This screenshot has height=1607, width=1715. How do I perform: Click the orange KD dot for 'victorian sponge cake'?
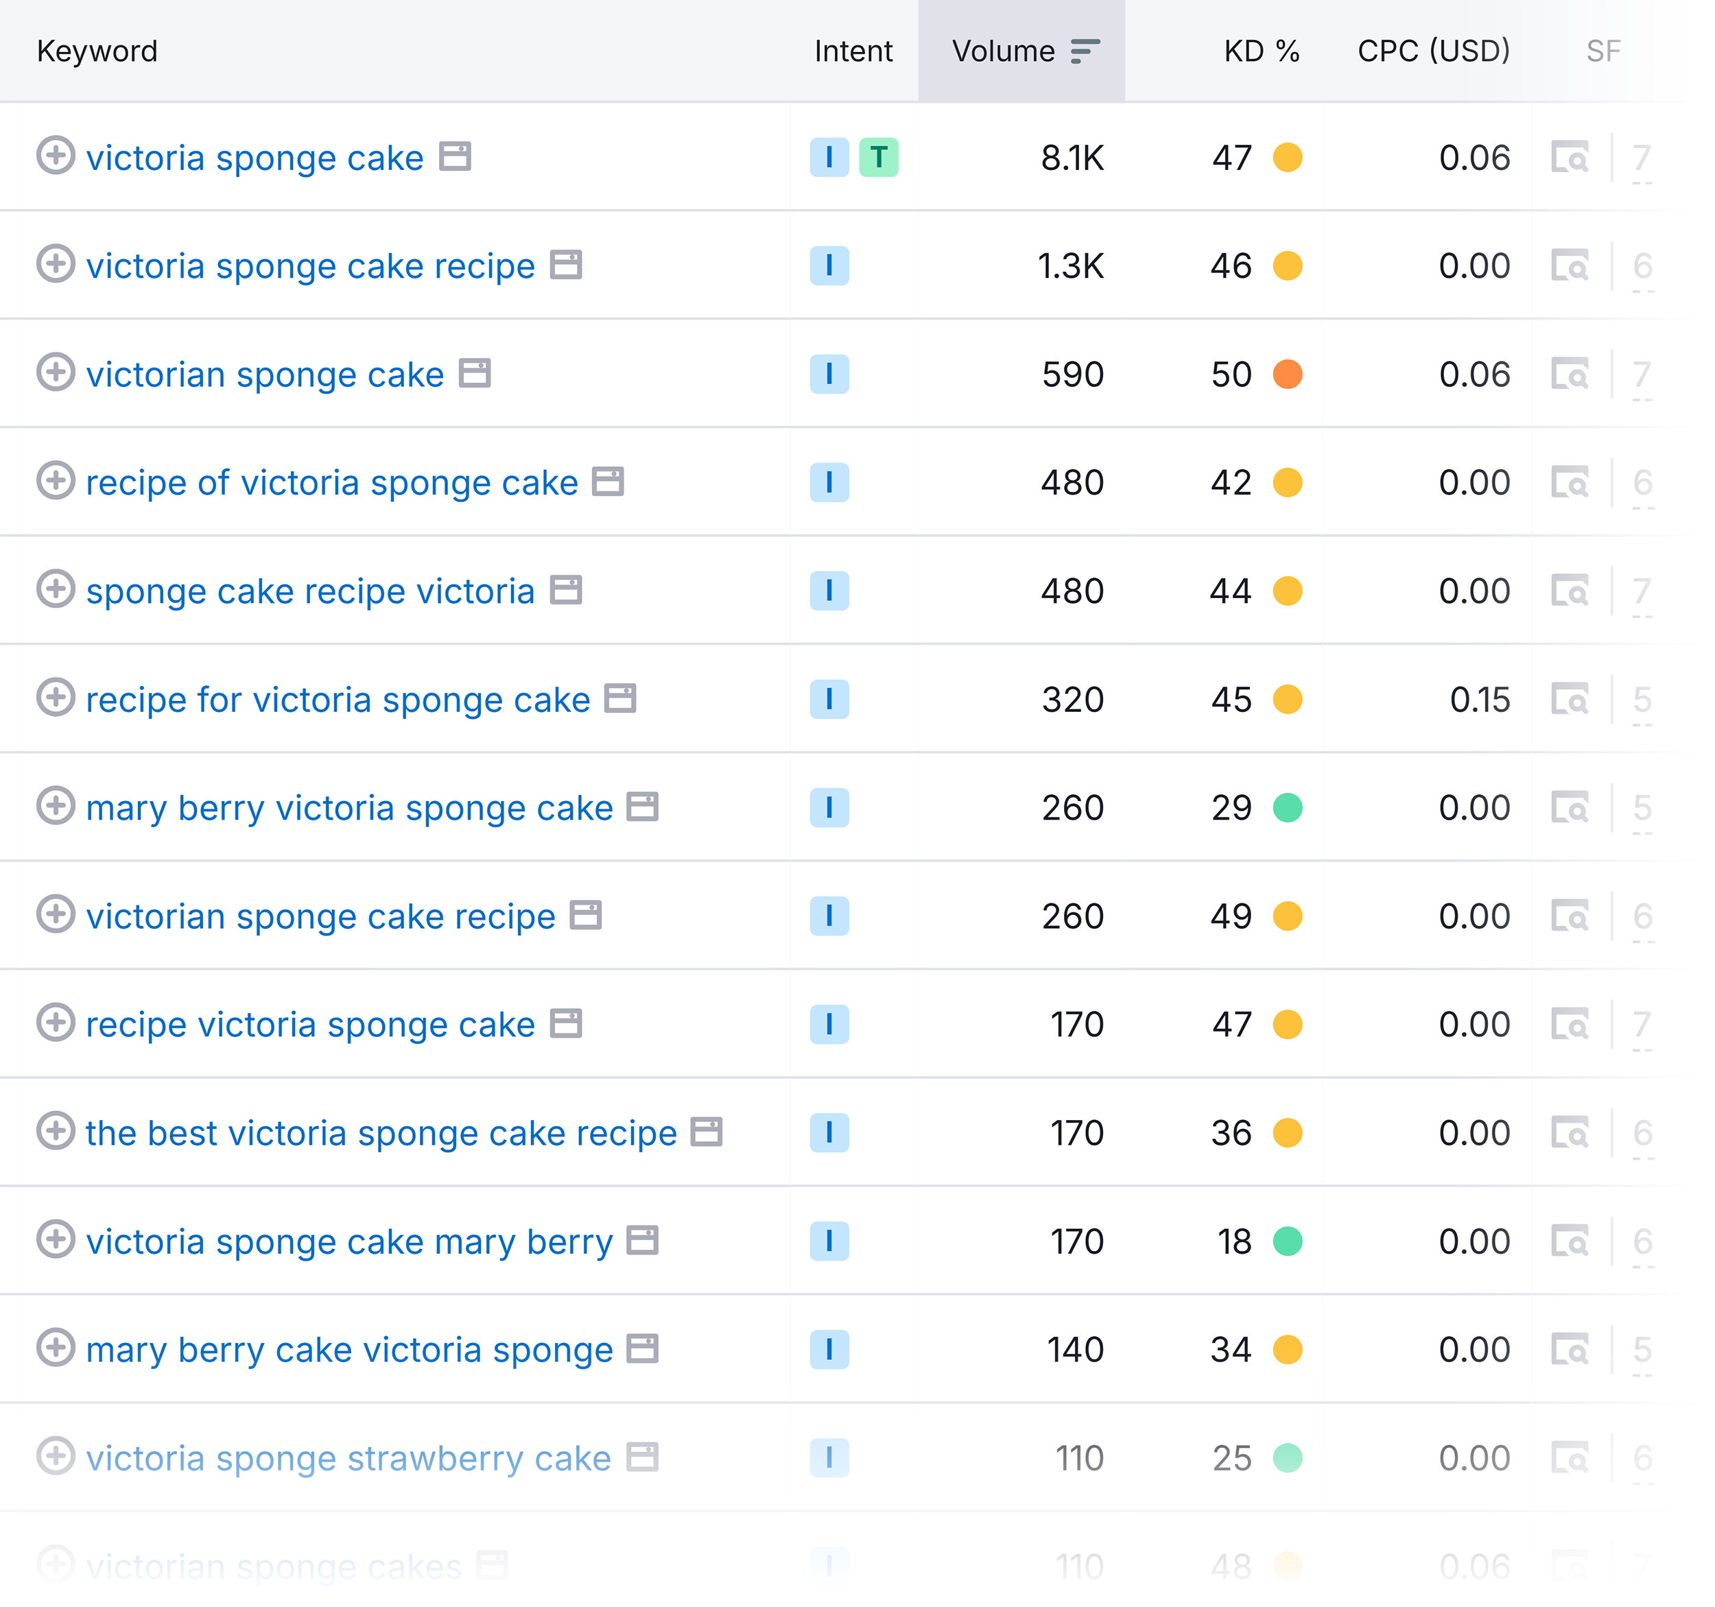click(1287, 374)
